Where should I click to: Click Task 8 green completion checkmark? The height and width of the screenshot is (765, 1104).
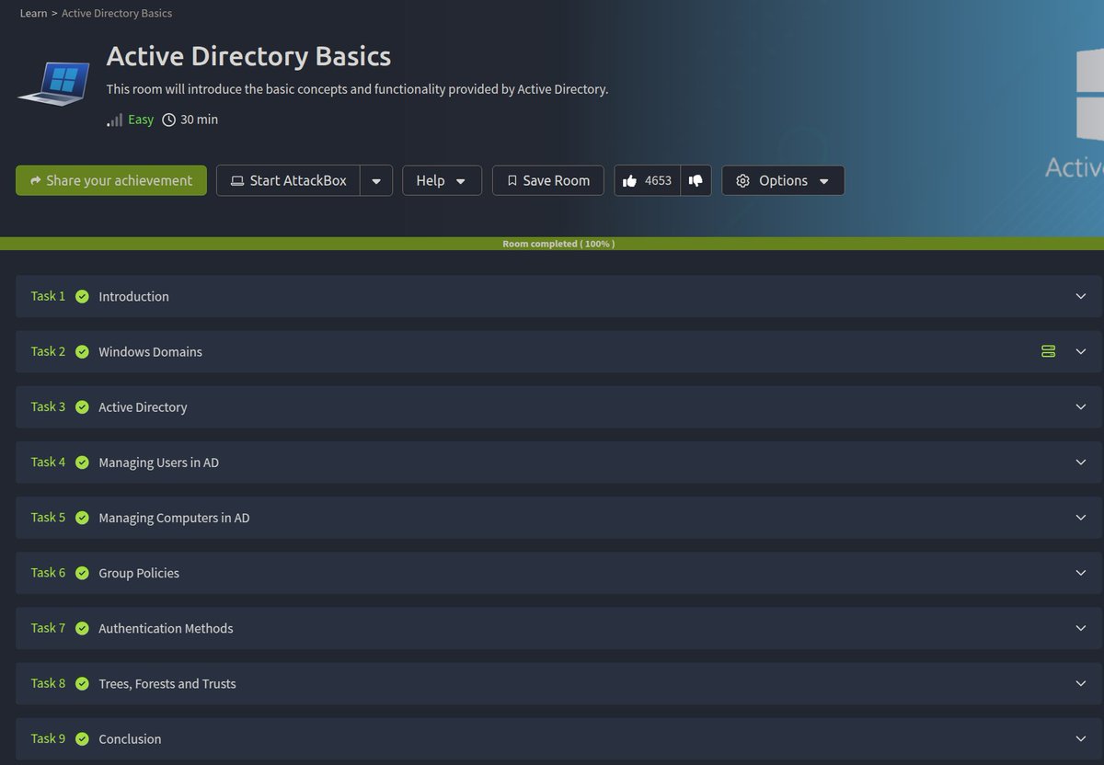(x=82, y=683)
